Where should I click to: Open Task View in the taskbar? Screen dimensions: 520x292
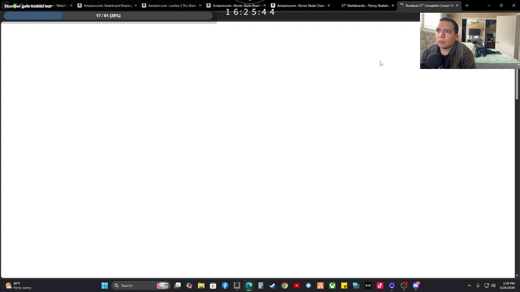coord(178,286)
